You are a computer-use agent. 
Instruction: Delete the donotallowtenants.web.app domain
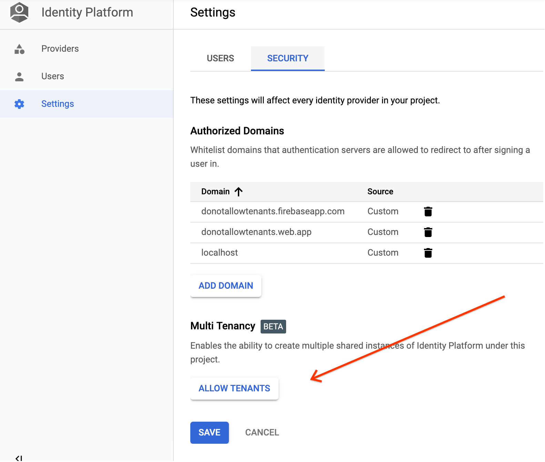(428, 232)
